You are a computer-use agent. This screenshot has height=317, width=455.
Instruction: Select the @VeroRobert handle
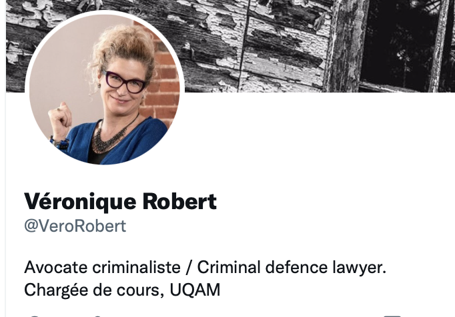pos(75,226)
